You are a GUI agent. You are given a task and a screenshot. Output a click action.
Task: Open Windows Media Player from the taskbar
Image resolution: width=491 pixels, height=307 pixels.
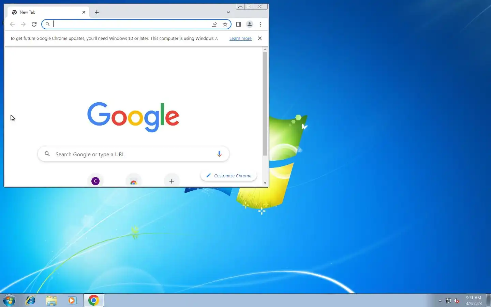[x=72, y=300]
